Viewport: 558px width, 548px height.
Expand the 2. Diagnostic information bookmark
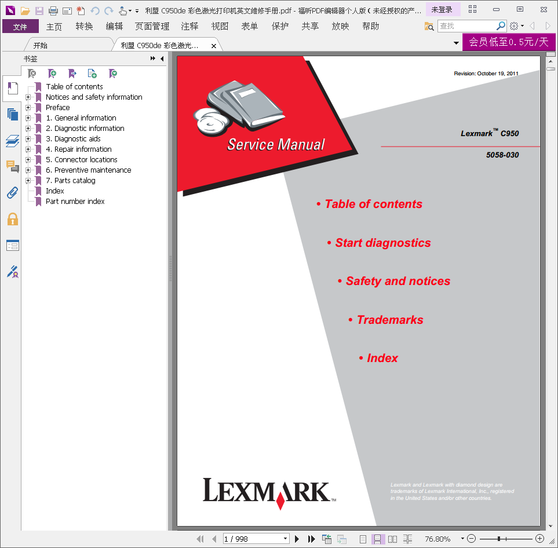coord(28,128)
